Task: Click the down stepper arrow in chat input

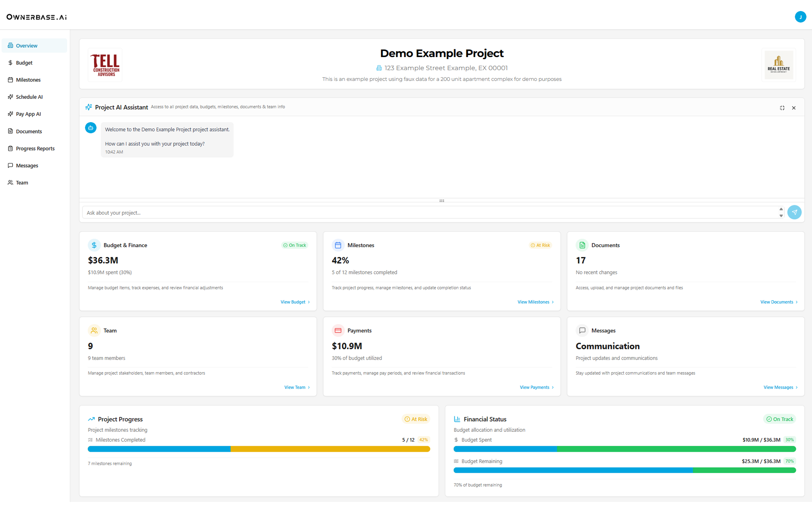Action: [x=780, y=215]
